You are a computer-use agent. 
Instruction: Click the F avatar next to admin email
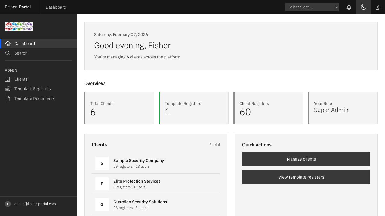point(8,204)
